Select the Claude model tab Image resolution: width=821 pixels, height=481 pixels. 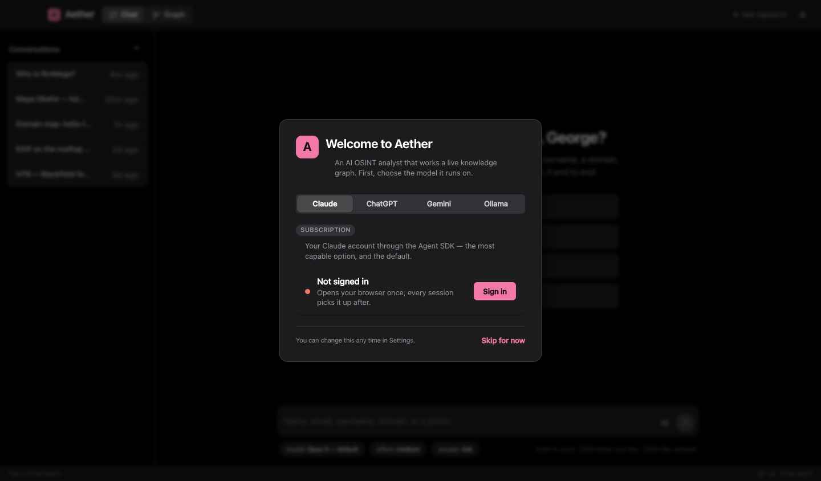325,204
